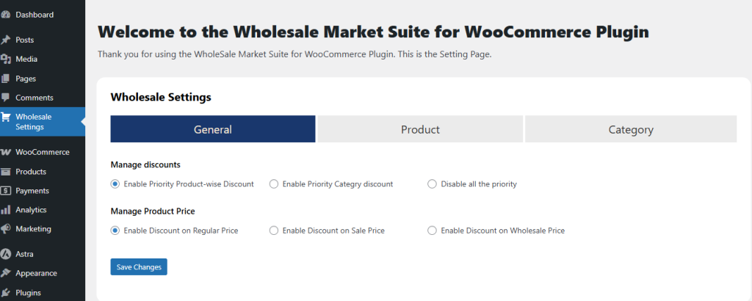Screen dimensions: 752x301
Task: Click the Marketing megaphone icon
Action: tap(6, 229)
